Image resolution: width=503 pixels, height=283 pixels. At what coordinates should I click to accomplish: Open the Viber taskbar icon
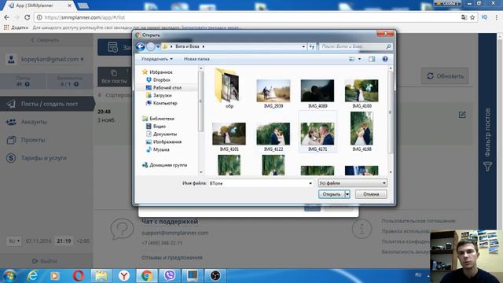coord(170,276)
